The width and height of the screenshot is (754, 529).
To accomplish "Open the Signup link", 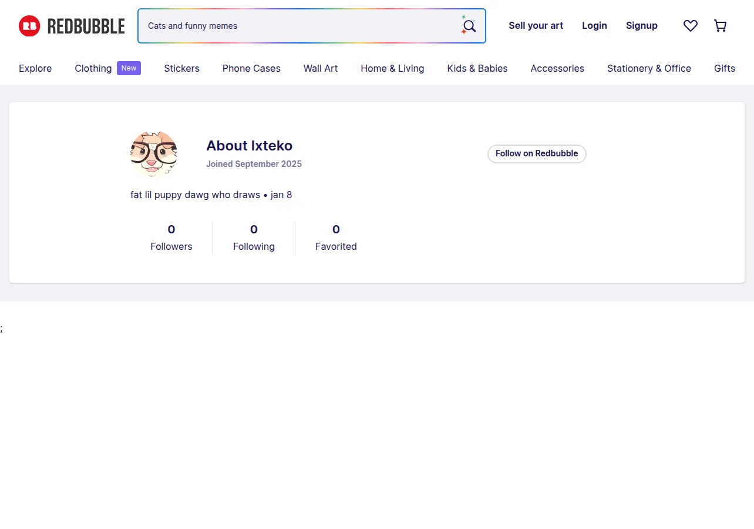I will (x=642, y=26).
